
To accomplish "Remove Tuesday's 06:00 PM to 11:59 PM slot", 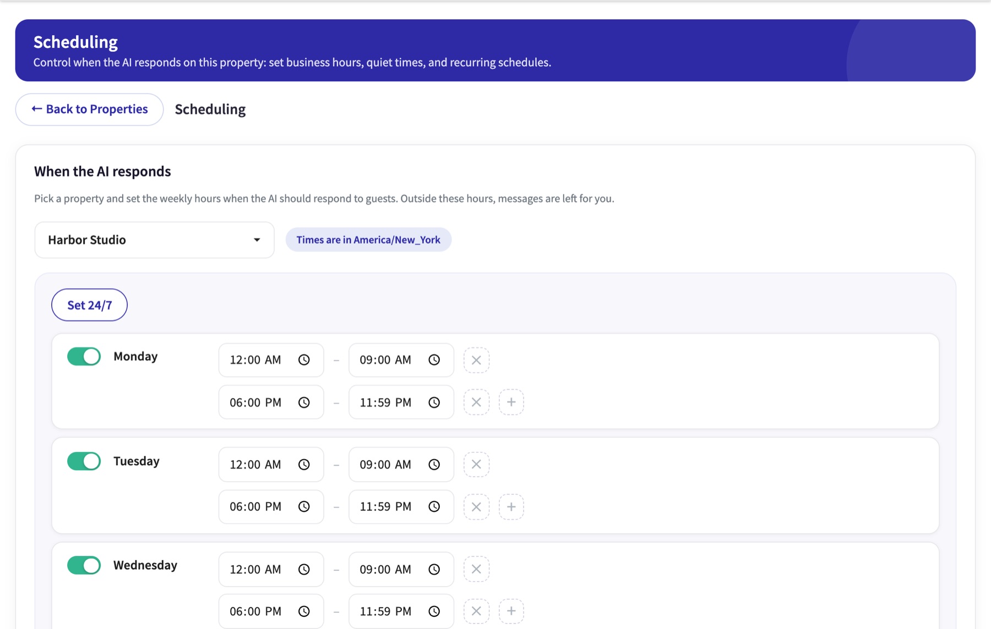I will coord(476,507).
